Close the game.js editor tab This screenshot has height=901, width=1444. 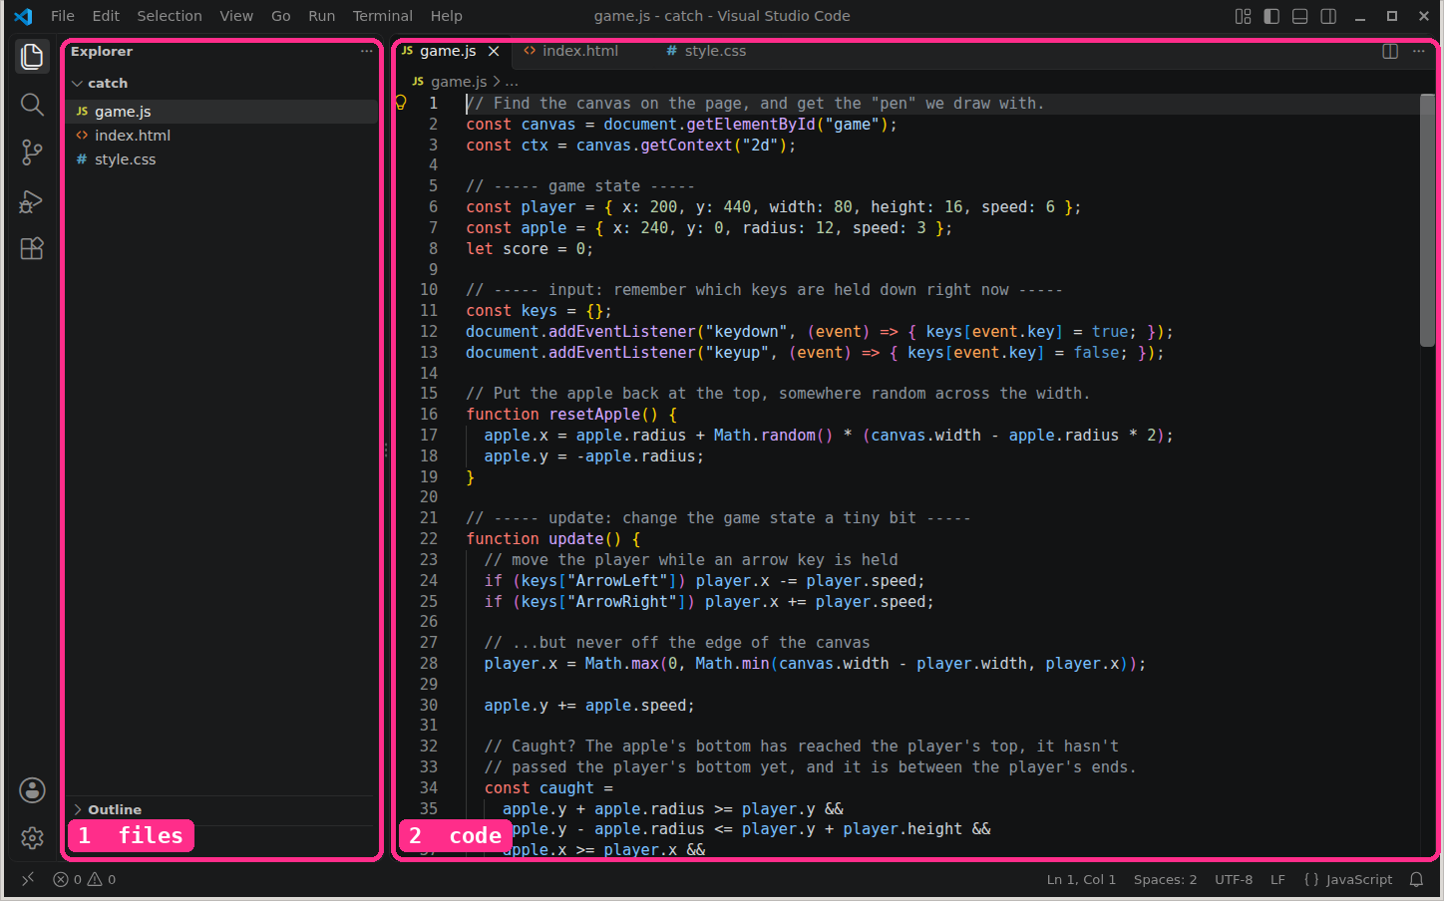pyautogui.click(x=494, y=51)
